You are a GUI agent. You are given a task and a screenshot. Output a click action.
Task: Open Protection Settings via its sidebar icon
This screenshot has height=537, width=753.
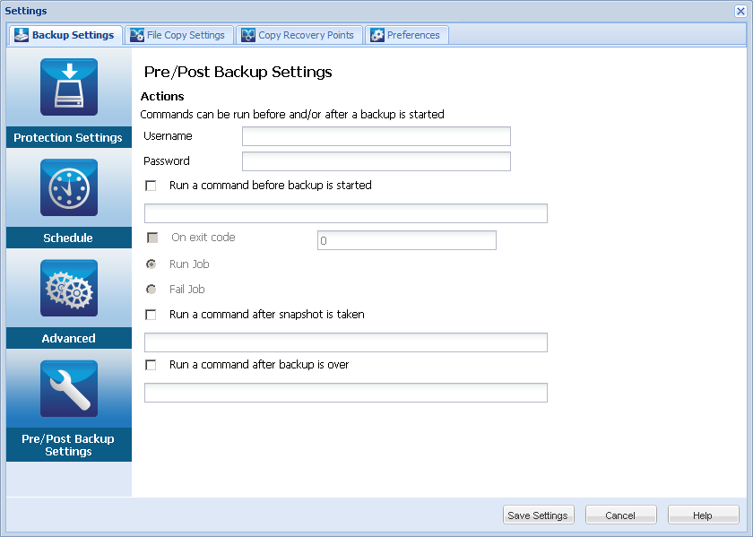point(68,87)
